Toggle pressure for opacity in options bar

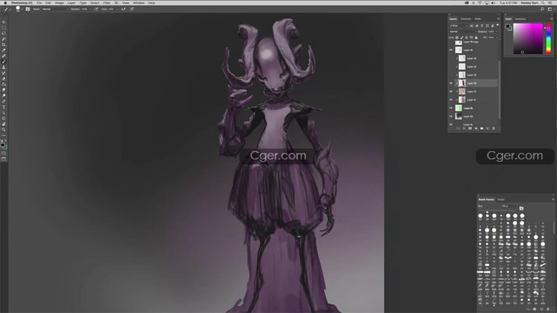point(96,9)
